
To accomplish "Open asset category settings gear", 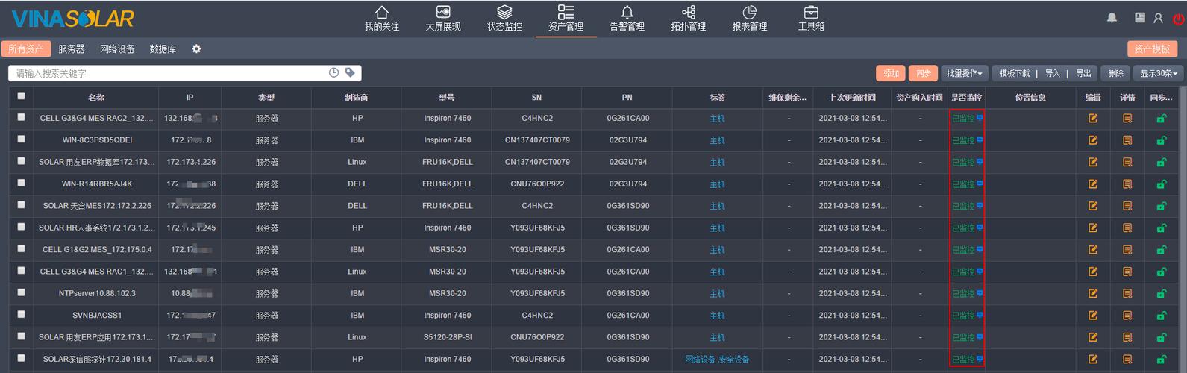I will tap(196, 48).
